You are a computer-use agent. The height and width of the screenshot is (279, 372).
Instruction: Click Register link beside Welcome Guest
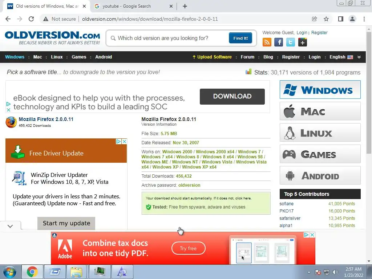click(319, 33)
